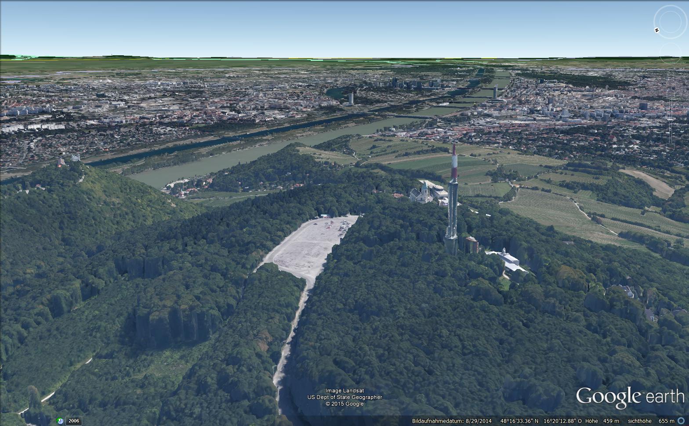Click the Google earth logo watermark
The width and height of the screenshot is (689, 426).
[630, 396]
